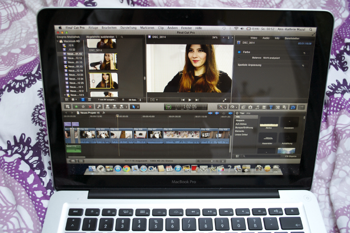Show the Effects browser
Image resolution: width=350 pixels, height=233 pixels.
point(243,107)
